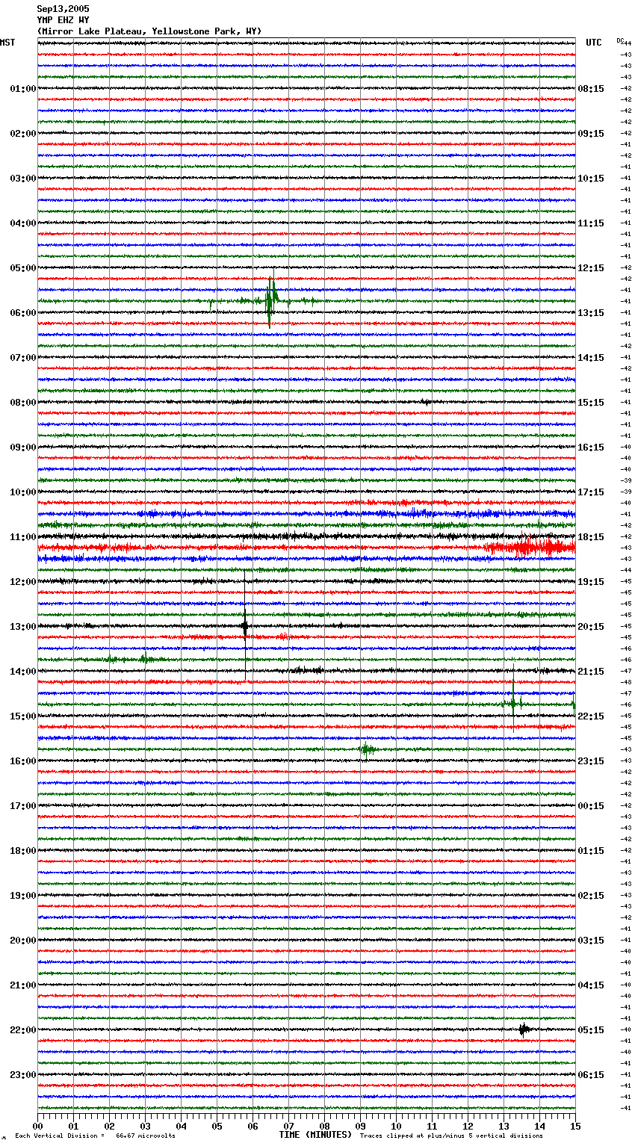Click the MST column header
635x1146 pixels.
(7, 43)
